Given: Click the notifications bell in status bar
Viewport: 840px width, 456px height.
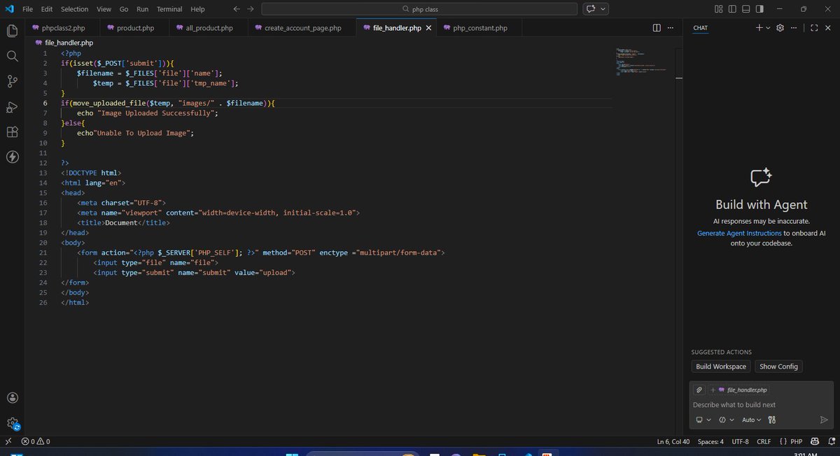Looking at the screenshot, I should (832, 441).
